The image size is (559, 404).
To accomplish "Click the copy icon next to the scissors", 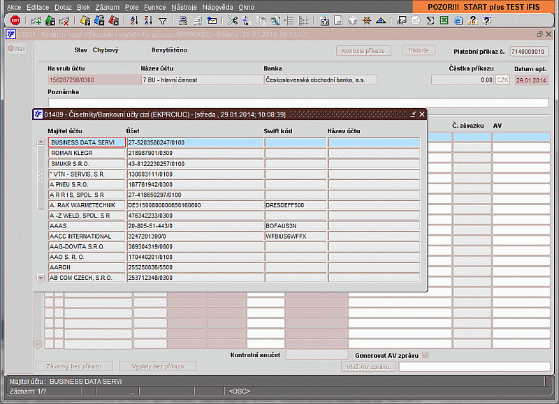I will (247, 21).
